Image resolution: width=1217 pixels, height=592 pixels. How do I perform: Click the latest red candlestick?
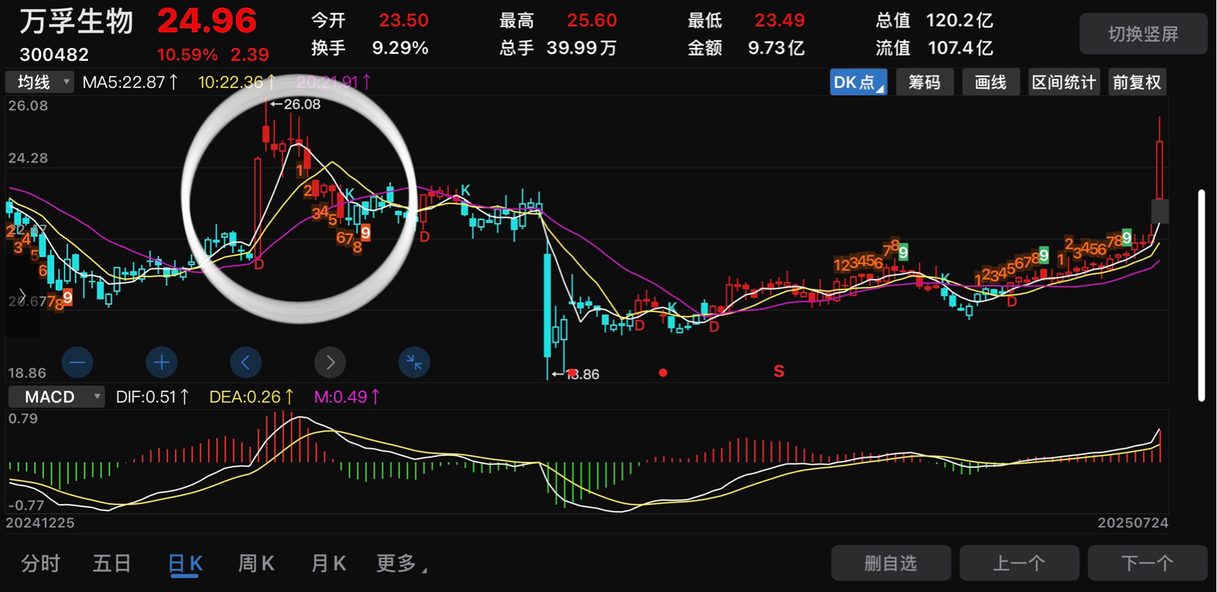pos(1159,170)
